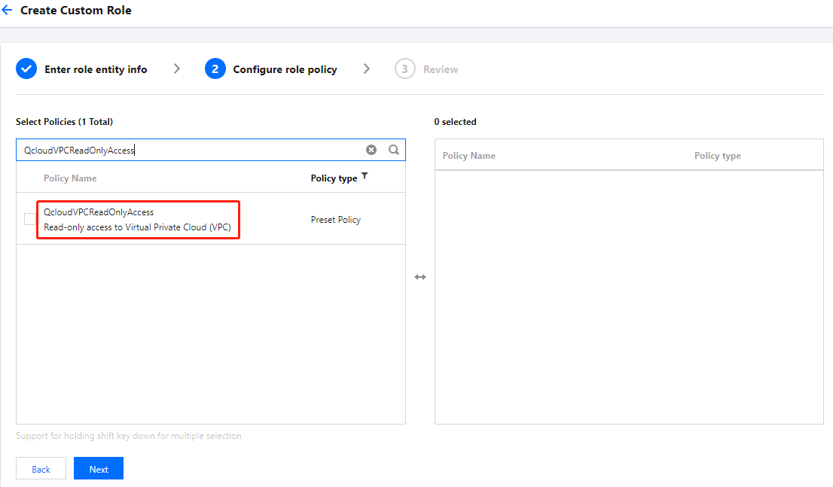Click the magnifier search icon
This screenshot has height=487, width=833.
coord(393,150)
